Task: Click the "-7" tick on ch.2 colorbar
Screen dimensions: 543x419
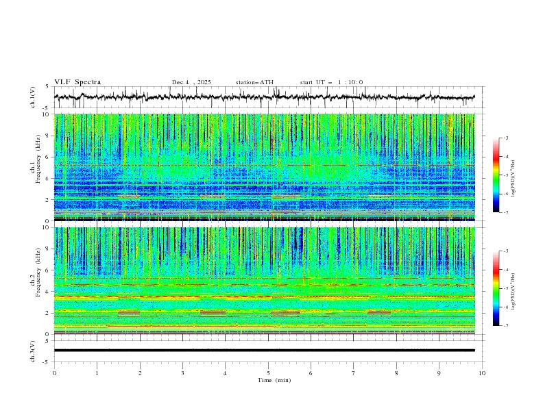Action: point(506,326)
